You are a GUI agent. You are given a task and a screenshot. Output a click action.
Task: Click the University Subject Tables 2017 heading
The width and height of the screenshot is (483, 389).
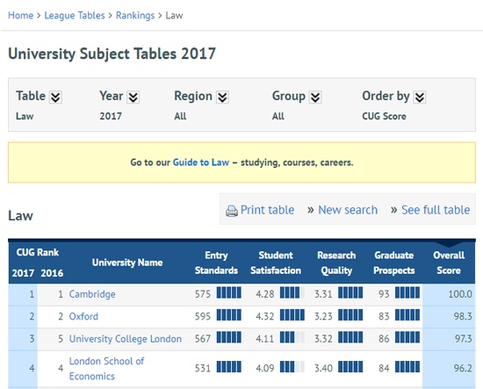tap(112, 54)
